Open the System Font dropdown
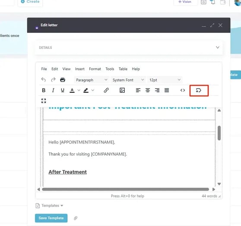241x226 pixels. 128,80
